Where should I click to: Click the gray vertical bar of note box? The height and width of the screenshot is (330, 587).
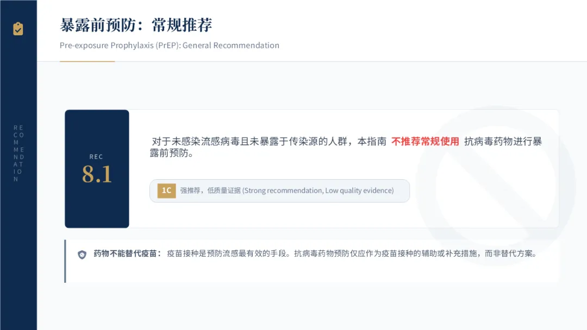65,261
